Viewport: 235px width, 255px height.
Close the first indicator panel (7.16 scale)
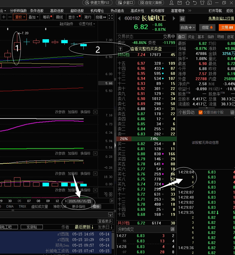[95, 112]
